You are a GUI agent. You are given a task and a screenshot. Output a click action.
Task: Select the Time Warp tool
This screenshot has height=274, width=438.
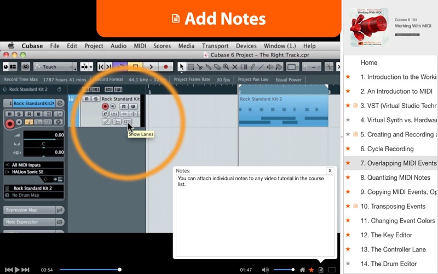[244, 67]
